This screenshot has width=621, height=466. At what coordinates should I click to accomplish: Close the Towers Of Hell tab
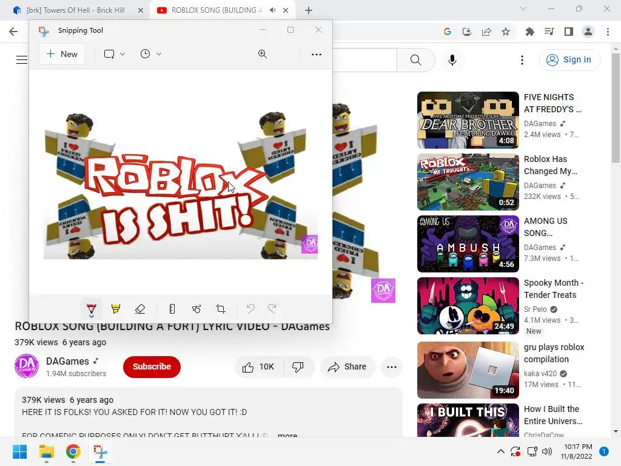pos(141,10)
